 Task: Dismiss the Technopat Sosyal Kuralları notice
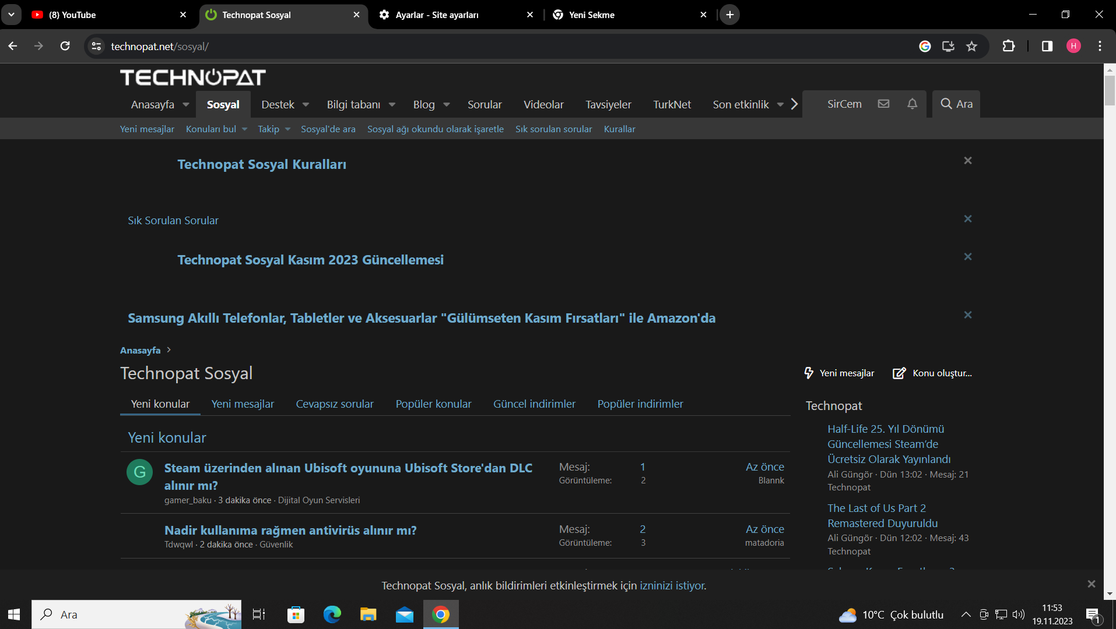pos(968,160)
